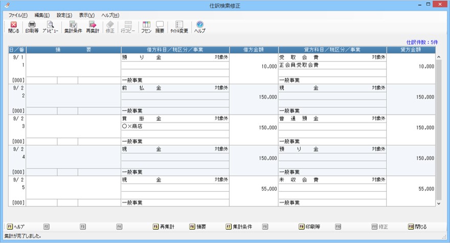Open 集計条件 in the toolbar
Screen dimensions: 450x243
pos(73,27)
